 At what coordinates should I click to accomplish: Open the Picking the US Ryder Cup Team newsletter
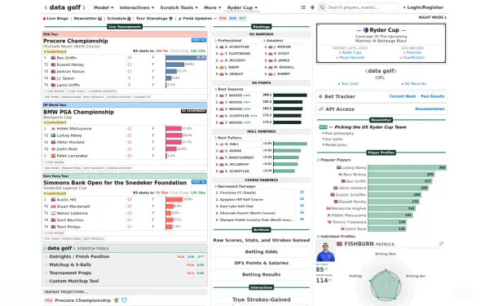pyautogui.click(x=370, y=127)
